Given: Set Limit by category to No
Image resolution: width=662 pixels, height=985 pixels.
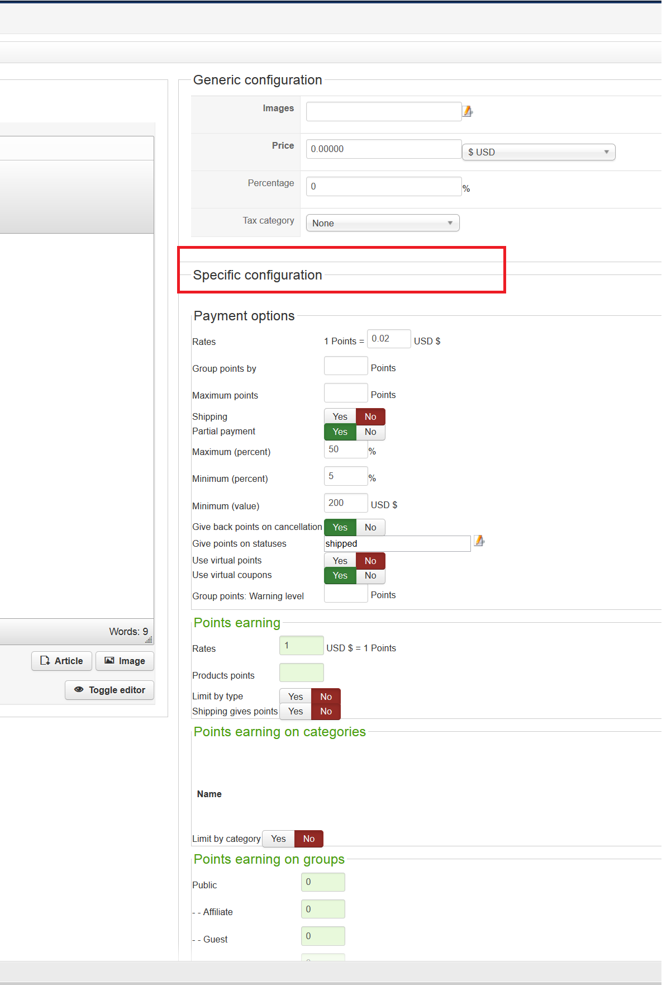Looking at the screenshot, I should click(309, 839).
